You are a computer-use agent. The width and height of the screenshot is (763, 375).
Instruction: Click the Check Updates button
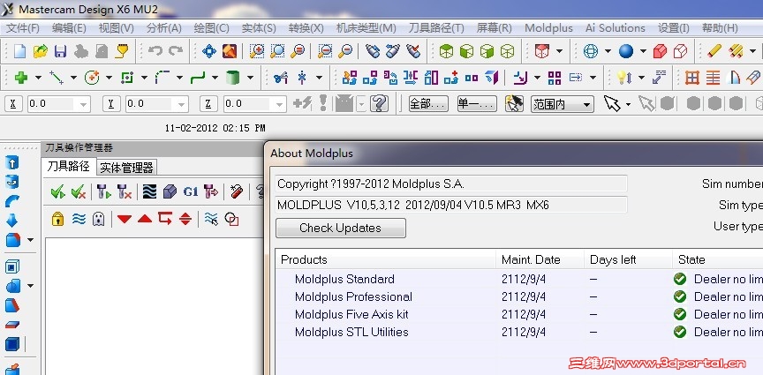pyautogui.click(x=341, y=228)
